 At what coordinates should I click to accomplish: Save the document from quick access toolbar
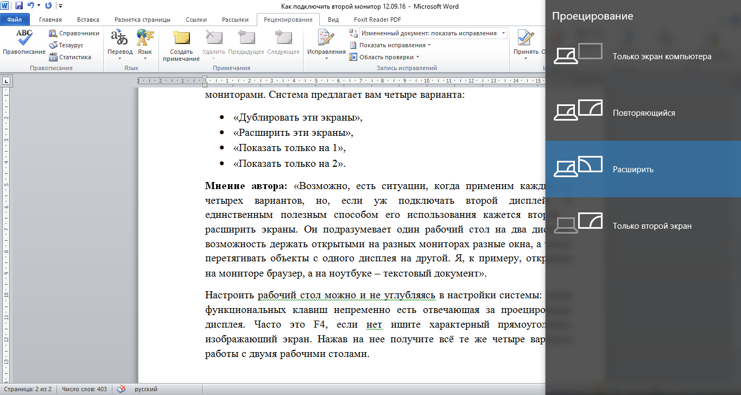[19, 6]
